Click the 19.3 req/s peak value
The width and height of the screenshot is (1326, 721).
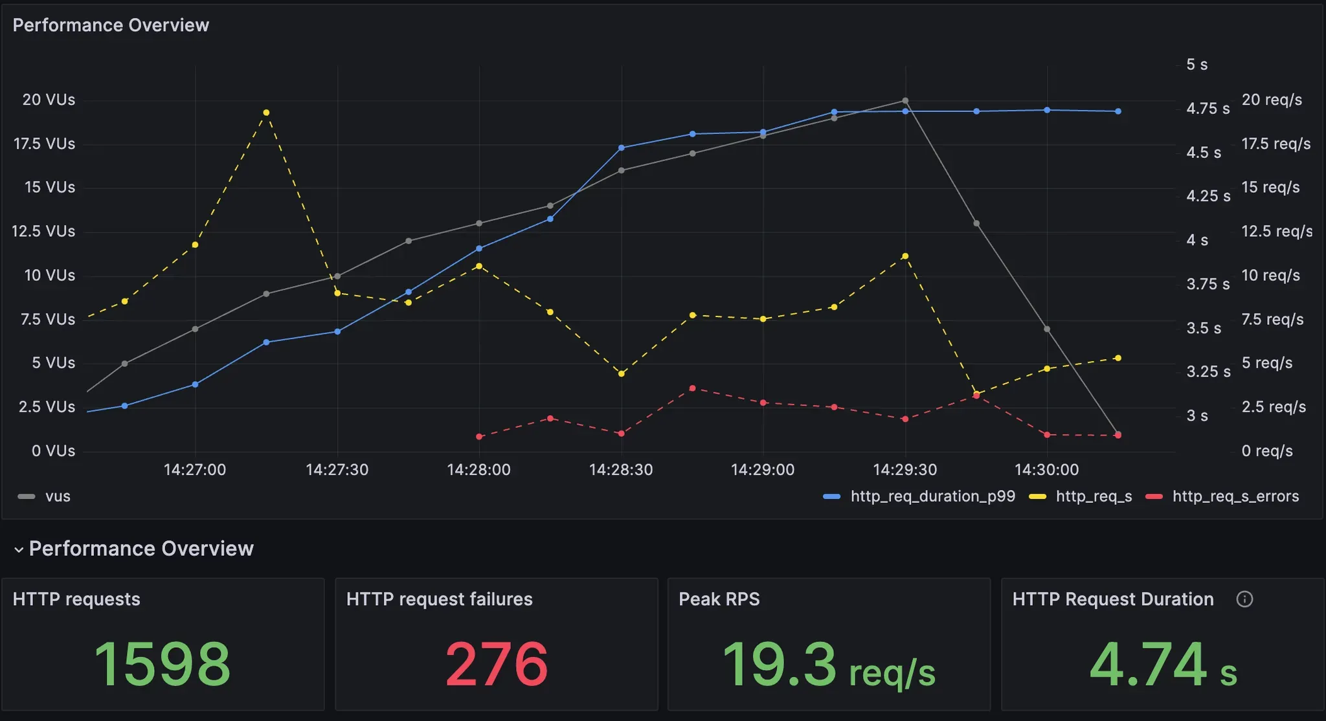tap(829, 665)
